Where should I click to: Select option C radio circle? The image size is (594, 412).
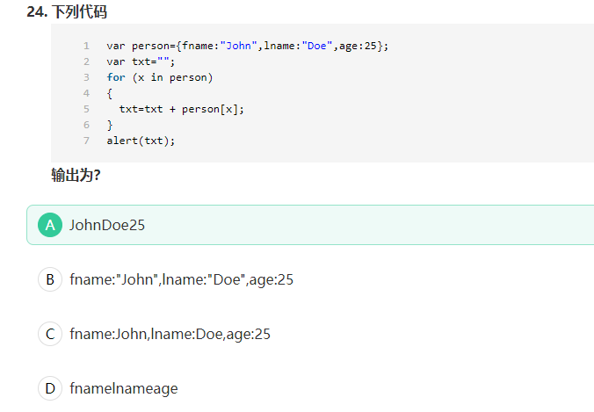pyautogui.click(x=50, y=334)
